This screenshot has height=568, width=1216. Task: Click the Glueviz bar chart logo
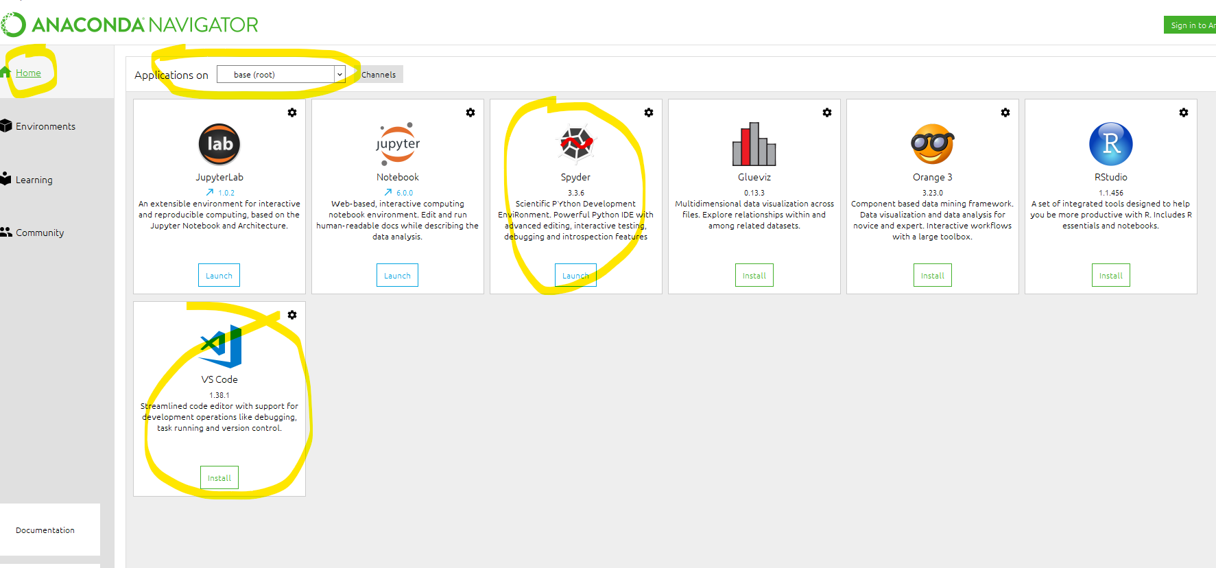point(754,144)
